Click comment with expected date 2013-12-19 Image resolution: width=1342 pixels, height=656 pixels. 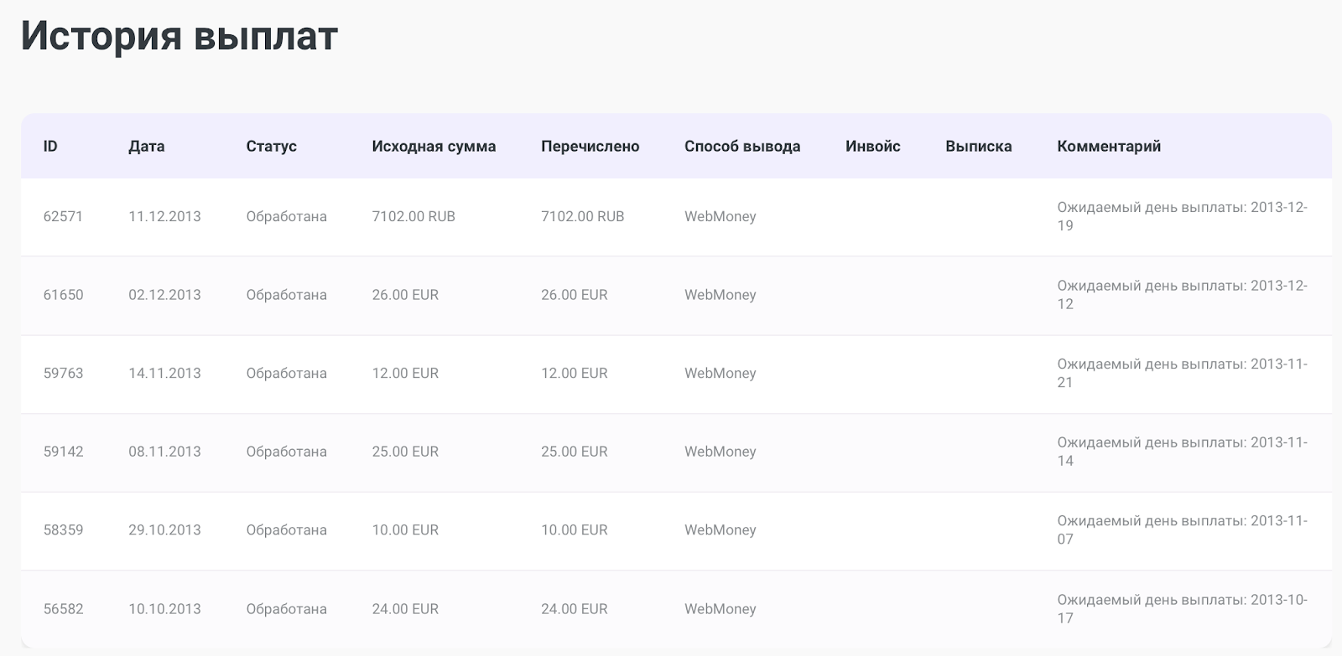coord(1183,216)
